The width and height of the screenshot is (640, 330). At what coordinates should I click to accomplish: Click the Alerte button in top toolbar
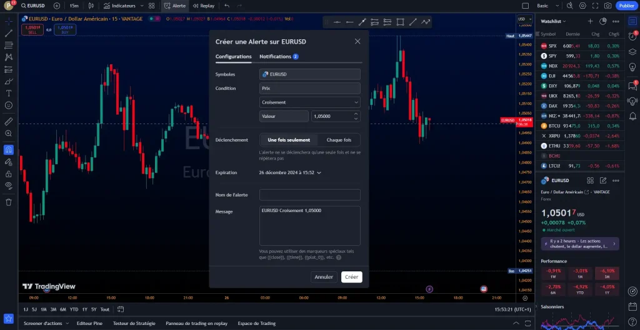pyautogui.click(x=175, y=6)
